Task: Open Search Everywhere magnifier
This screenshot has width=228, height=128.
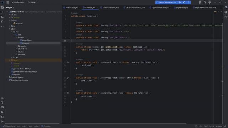Action: tap(205, 2)
